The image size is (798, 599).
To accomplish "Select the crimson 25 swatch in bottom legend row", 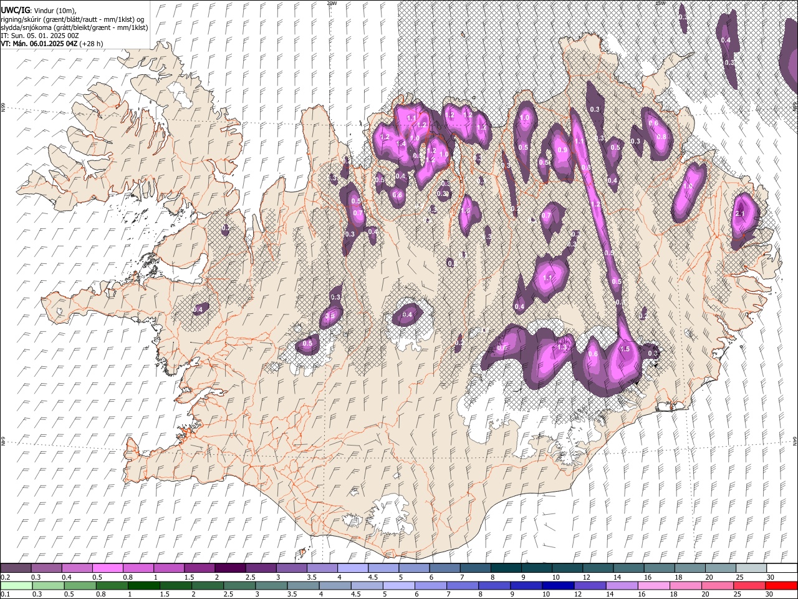I will pos(750,585).
